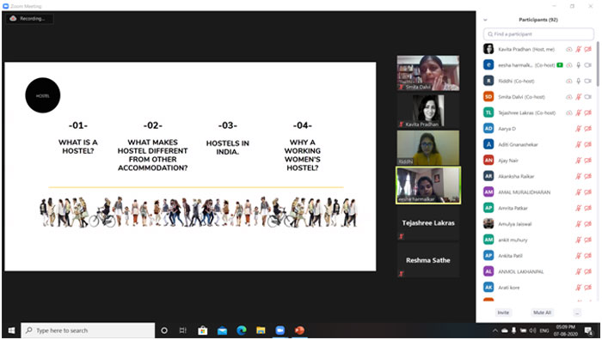Click camera-off icon for Amrita Patkar
This screenshot has width=602, height=340.
click(587, 208)
